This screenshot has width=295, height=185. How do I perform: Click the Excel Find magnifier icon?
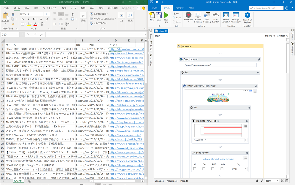[130, 15]
